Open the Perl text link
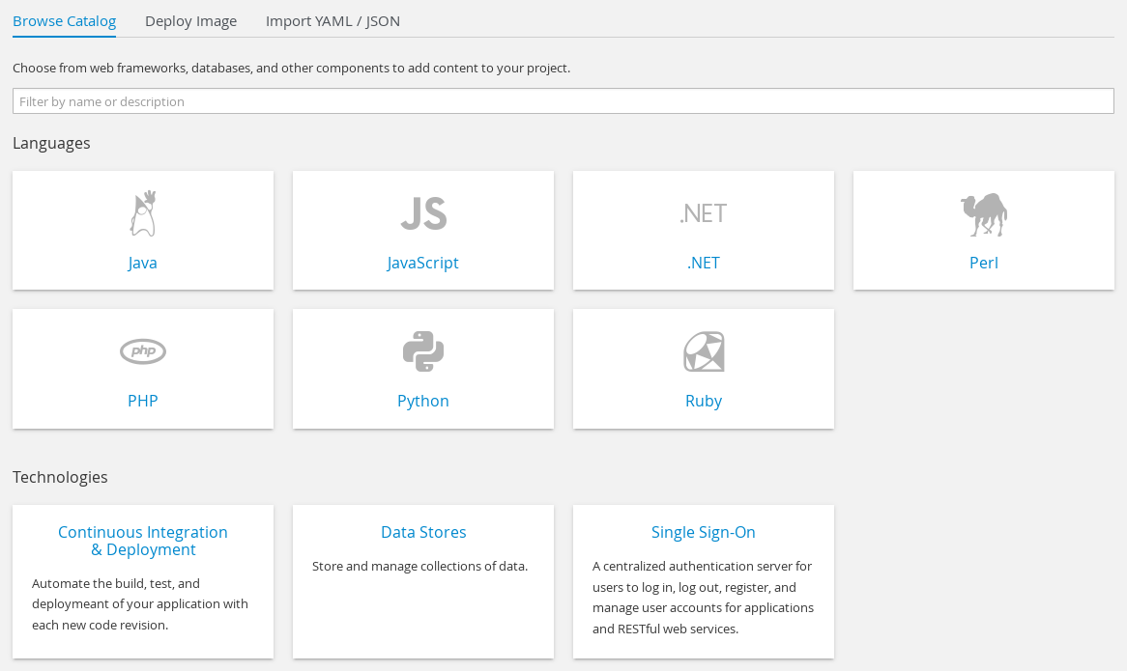 tap(983, 263)
